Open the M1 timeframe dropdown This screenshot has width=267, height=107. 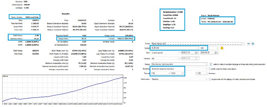click(217, 48)
